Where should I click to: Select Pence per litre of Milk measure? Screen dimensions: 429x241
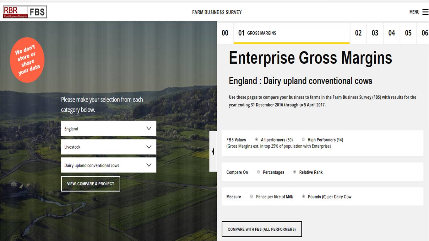tap(252, 196)
